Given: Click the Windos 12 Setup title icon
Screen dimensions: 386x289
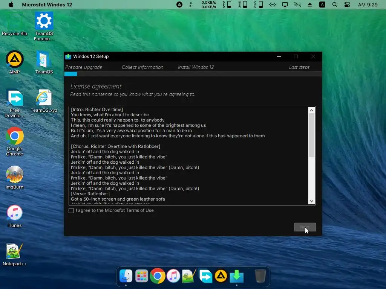Looking at the screenshot, I should [68, 57].
